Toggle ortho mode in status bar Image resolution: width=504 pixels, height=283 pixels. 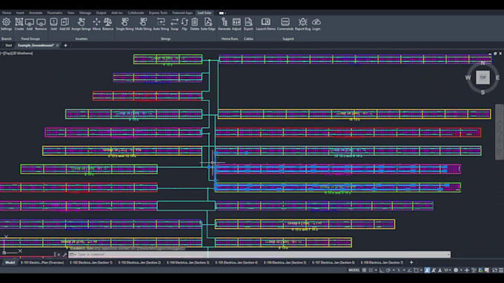382,270
